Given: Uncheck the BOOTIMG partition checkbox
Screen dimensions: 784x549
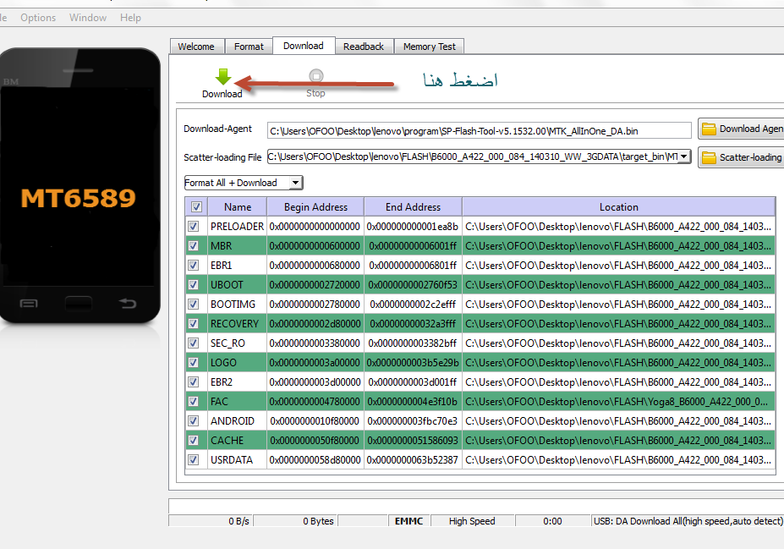Looking at the screenshot, I should pyautogui.click(x=193, y=304).
